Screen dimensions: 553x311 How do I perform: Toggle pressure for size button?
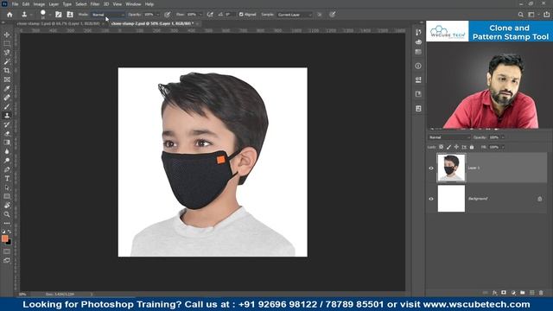(x=332, y=15)
